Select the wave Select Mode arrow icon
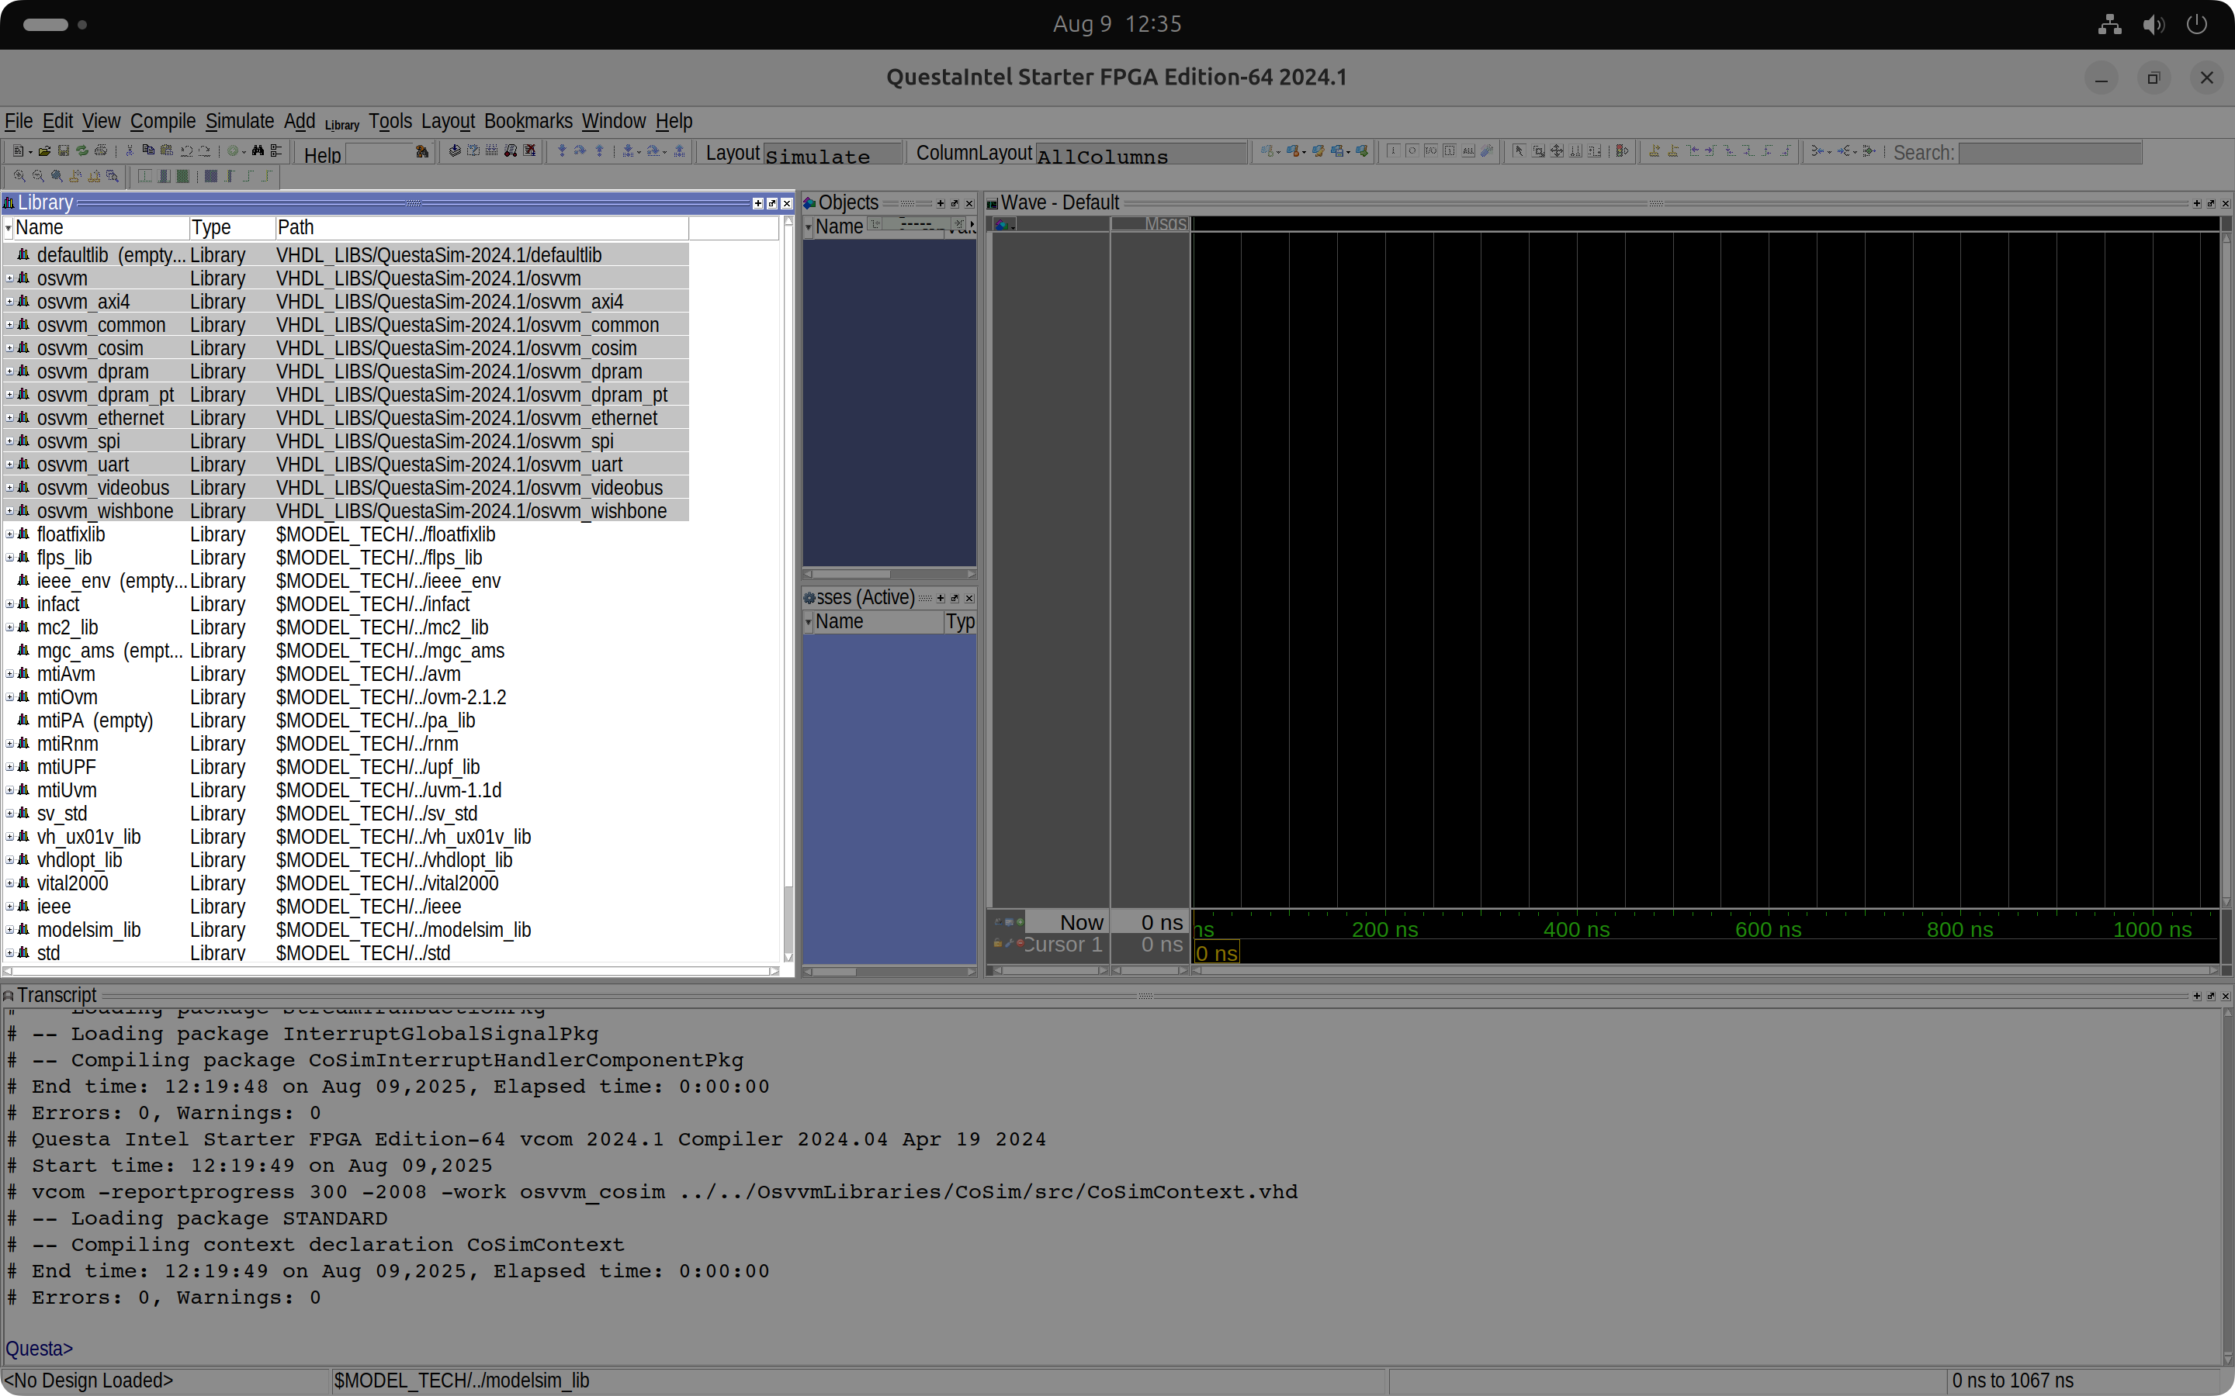 pyautogui.click(x=1518, y=150)
